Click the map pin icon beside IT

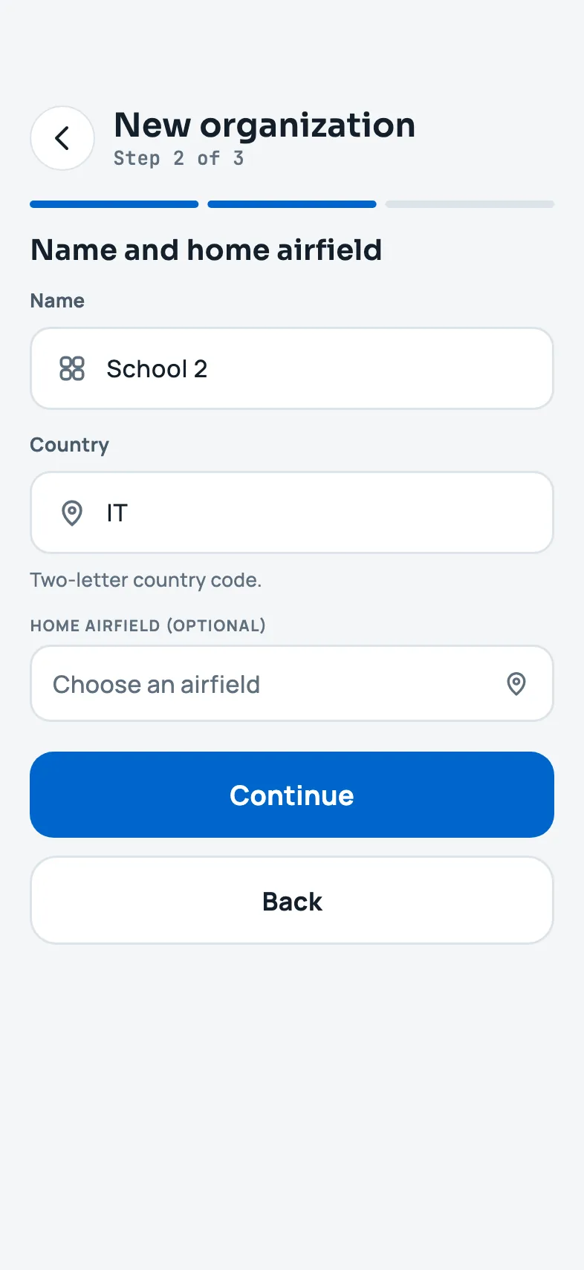coord(72,512)
